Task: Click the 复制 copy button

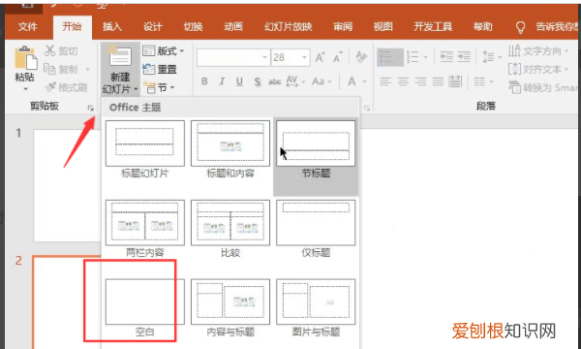Action: [61, 69]
